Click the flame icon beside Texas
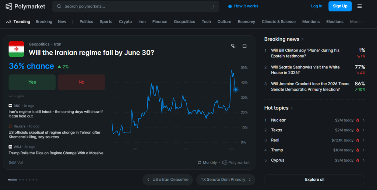The image size is (377, 190). pos(357,130)
